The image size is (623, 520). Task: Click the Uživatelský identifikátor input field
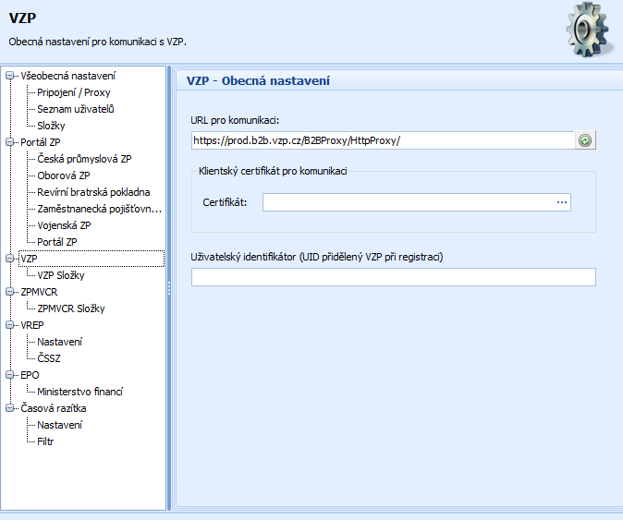[394, 277]
